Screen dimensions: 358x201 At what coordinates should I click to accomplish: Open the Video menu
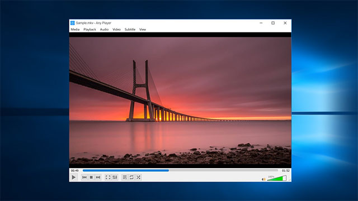point(116,30)
